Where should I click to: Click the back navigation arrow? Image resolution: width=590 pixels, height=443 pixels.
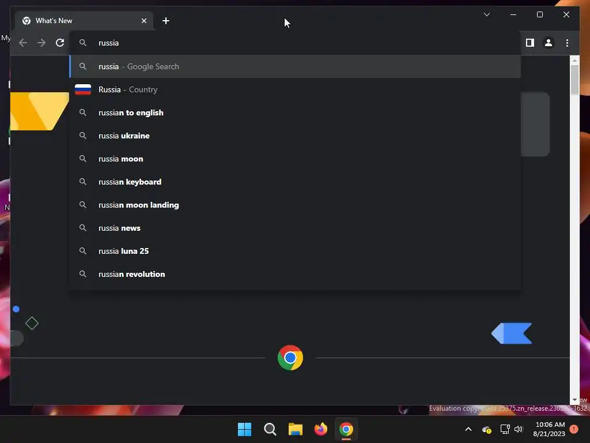pos(23,43)
